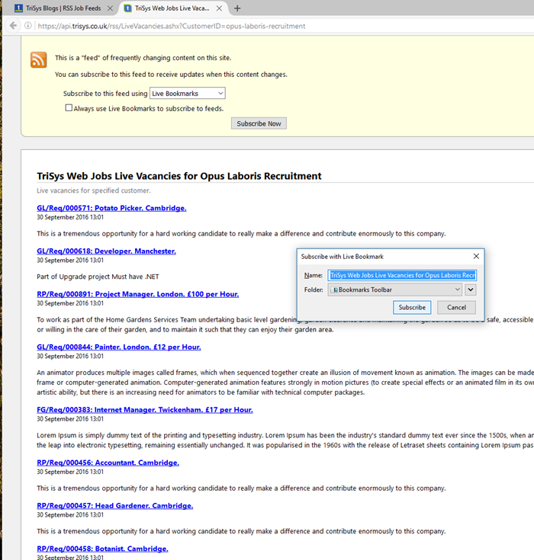Image resolution: width=534 pixels, height=560 pixels.
Task: Click the TriSys Blogs tab favicon
Action: [18, 8]
